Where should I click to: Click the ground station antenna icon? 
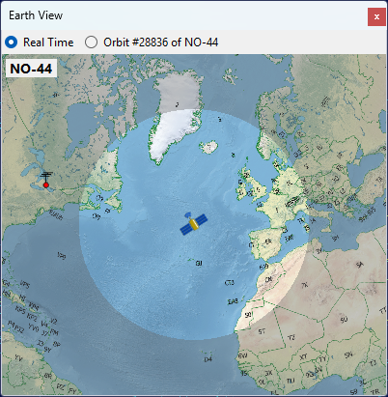pyautogui.click(x=46, y=180)
